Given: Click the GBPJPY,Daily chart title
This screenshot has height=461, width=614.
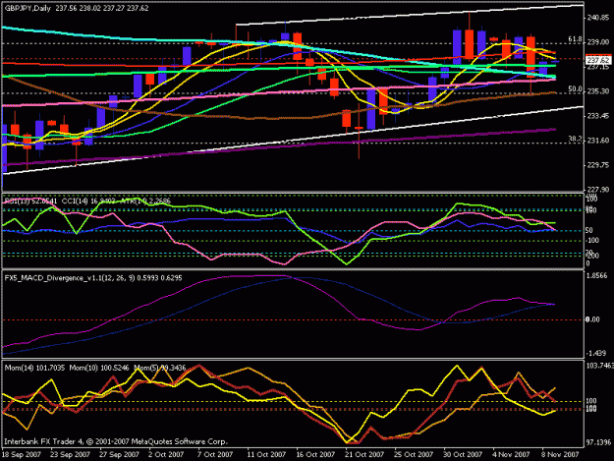Looking at the screenshot, I should click(x=28, y=8).
